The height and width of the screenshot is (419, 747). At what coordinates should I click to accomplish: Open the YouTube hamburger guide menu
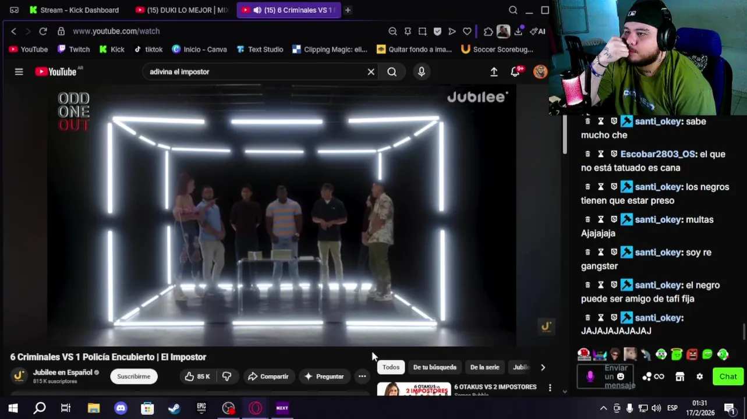(x=19, y=72)
